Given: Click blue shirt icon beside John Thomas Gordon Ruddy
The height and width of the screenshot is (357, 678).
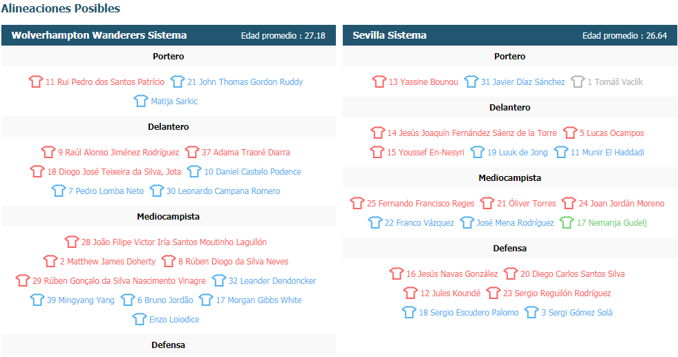Looking at the screenshot, I should pos(178,81).
